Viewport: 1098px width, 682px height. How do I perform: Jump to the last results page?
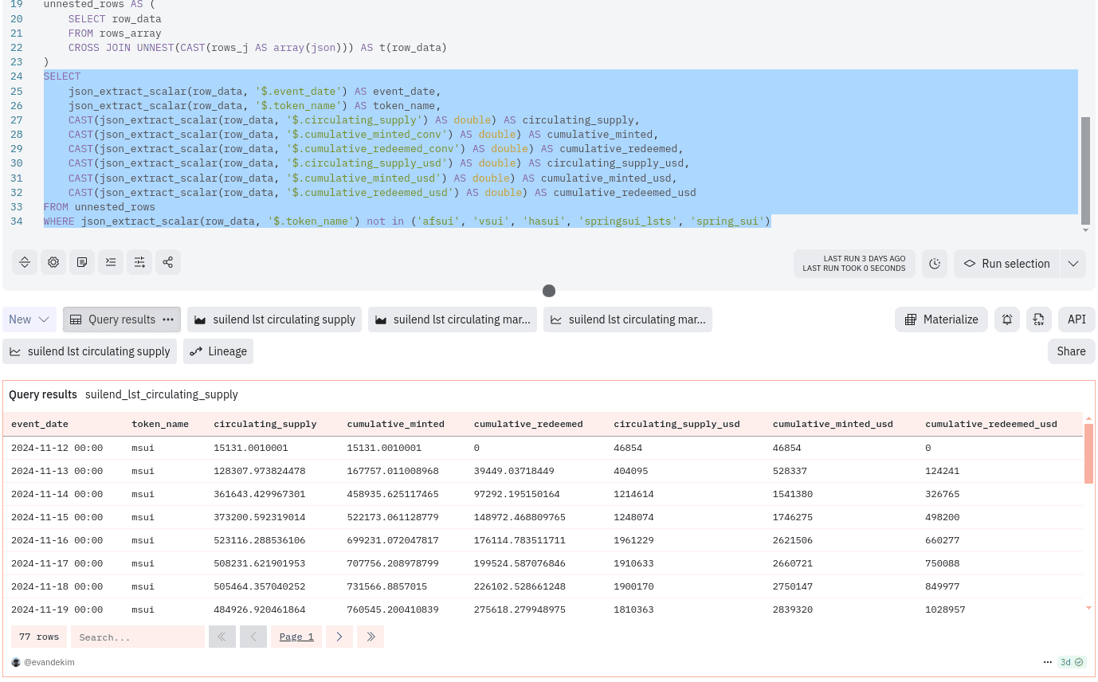click(371, 637)
